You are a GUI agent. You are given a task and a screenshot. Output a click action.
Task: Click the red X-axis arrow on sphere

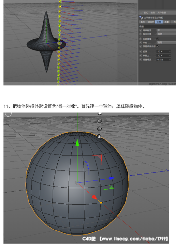point(94,197)
